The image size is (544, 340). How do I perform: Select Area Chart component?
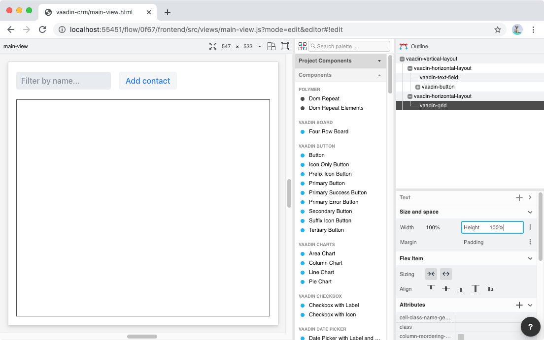click(x=322, y=254)
